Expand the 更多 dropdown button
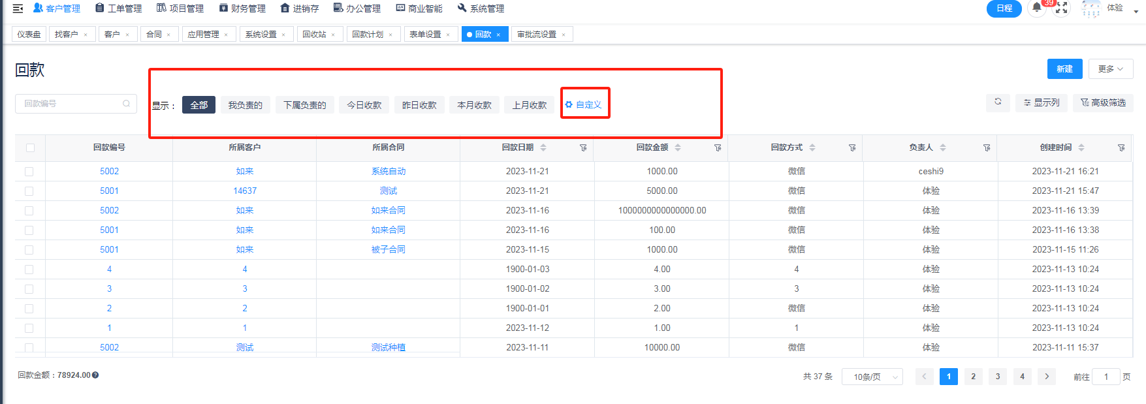The width and height of the screenshot is (1146, 404). (1110, 69)
